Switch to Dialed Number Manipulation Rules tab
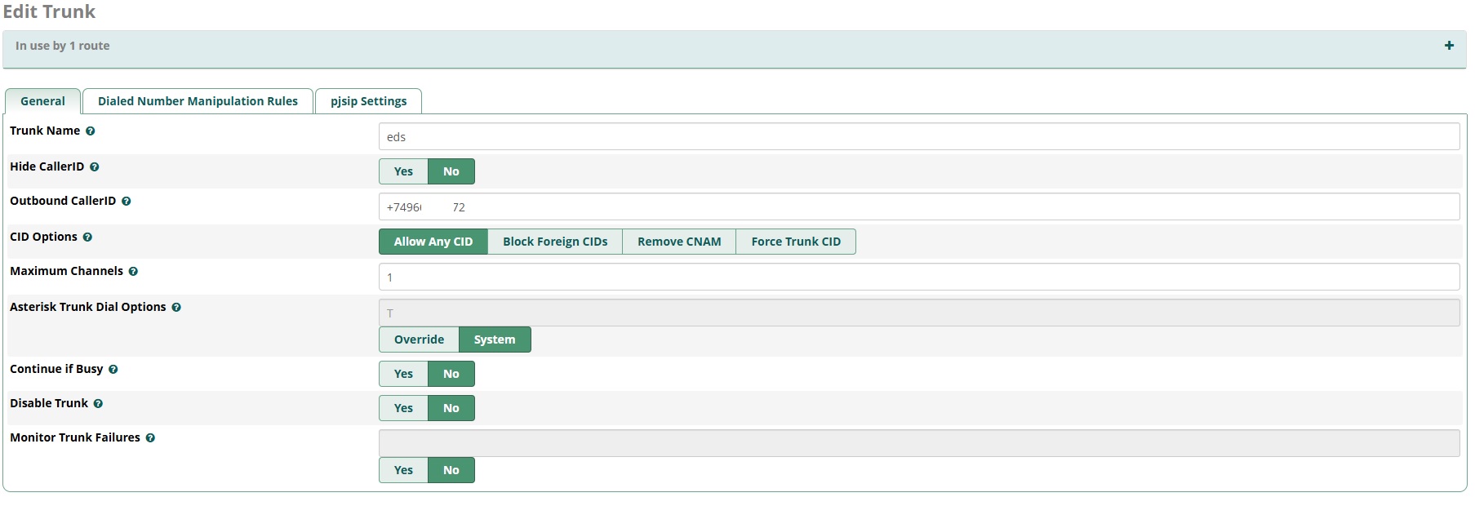This screenshot has width=1475, height=506. [198, 101]
